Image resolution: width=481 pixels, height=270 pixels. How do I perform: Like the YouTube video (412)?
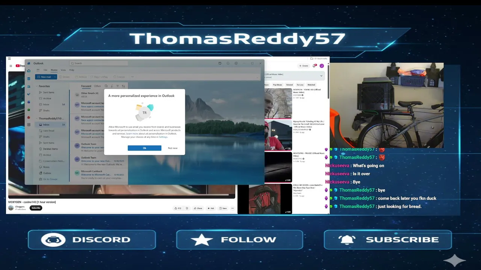tap(178, 208)
